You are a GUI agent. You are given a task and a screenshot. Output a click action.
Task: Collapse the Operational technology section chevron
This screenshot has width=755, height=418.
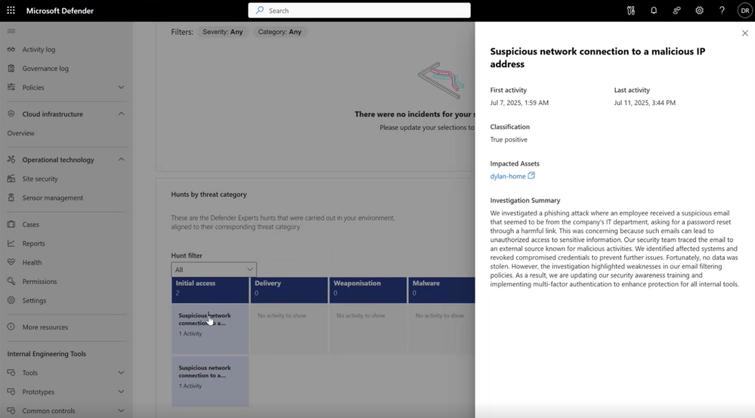pos(122,159)
